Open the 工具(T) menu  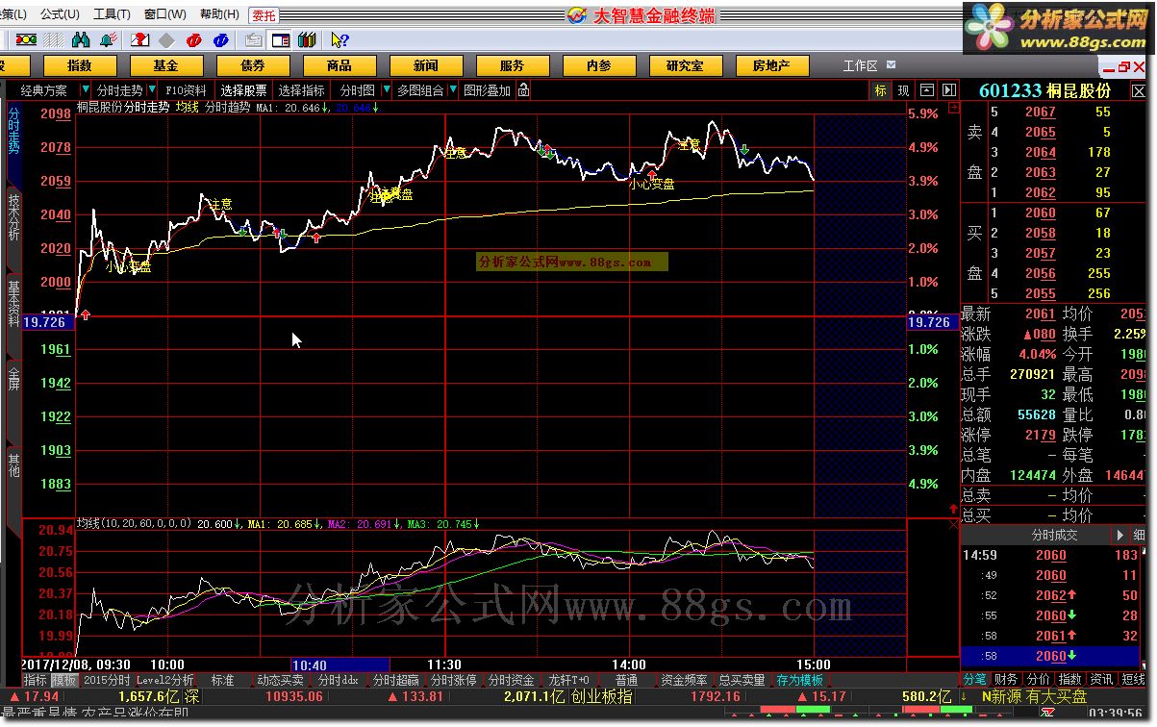coord(112,14)
